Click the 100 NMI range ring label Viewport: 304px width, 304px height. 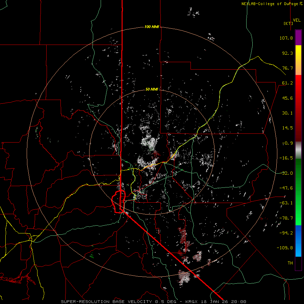tap(152, 27)
